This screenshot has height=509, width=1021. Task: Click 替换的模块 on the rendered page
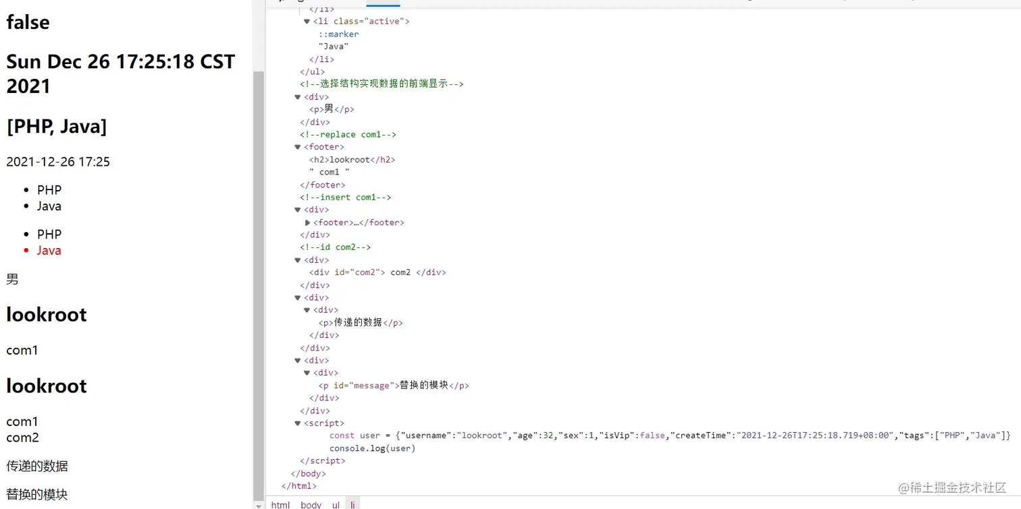37,494
